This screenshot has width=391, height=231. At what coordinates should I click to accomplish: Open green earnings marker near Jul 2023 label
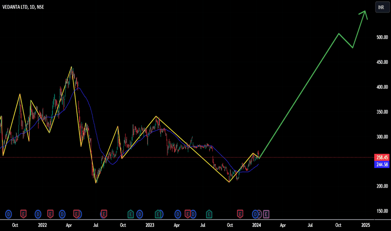click(x=209, y=214)
